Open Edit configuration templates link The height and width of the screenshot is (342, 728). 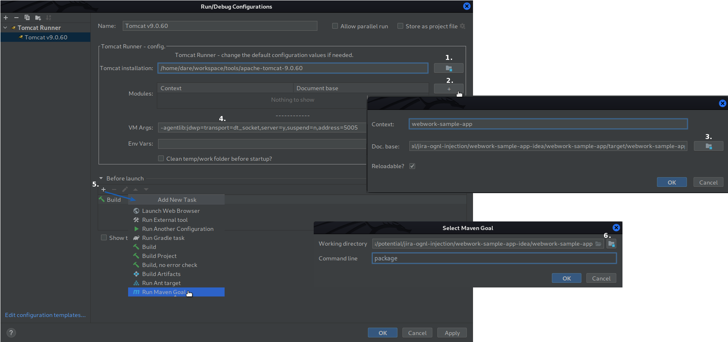coord(45,315)
